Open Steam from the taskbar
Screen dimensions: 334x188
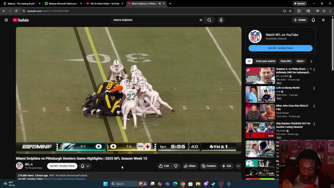(213, 184)
